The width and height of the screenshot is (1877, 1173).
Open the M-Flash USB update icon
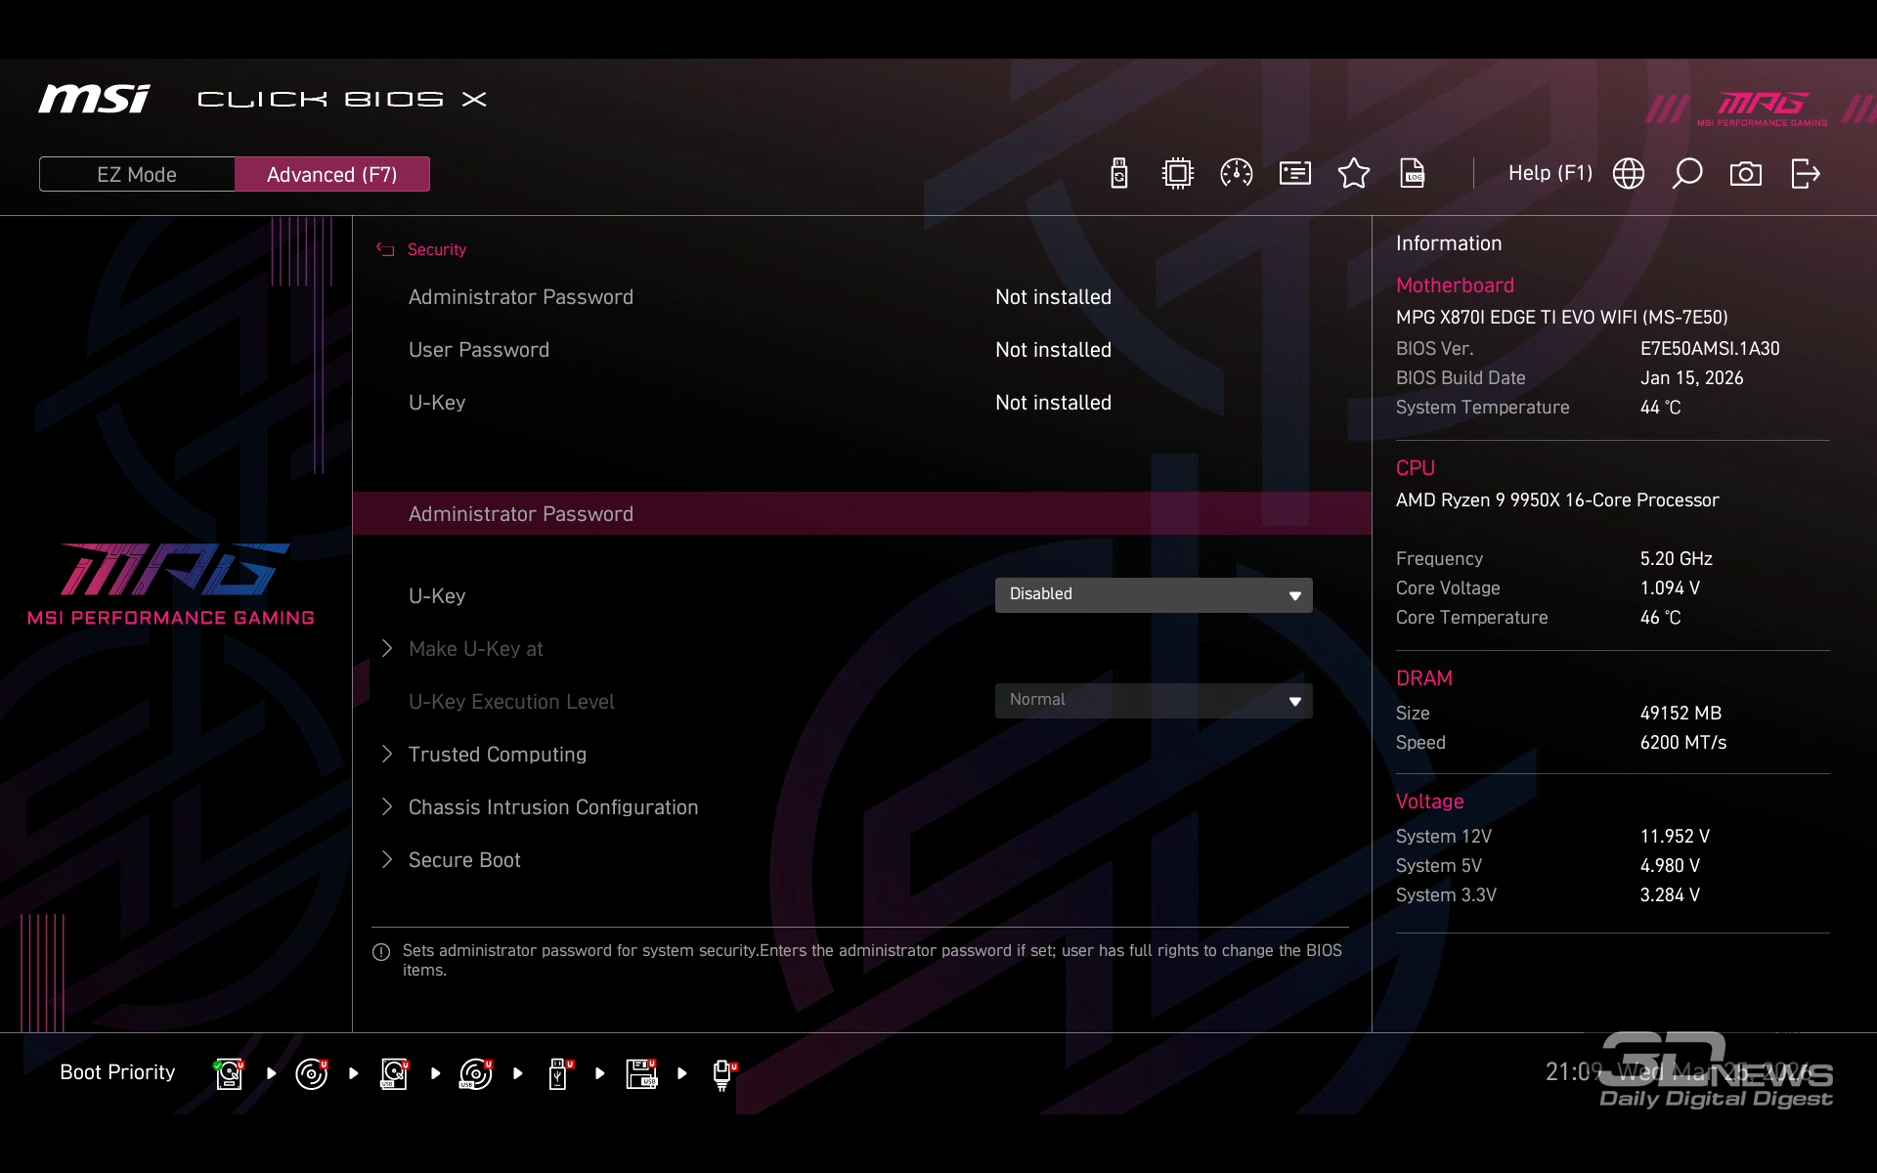click(1119, 174)
